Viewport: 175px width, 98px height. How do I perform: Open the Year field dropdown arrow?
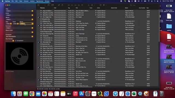coord(11,24)
